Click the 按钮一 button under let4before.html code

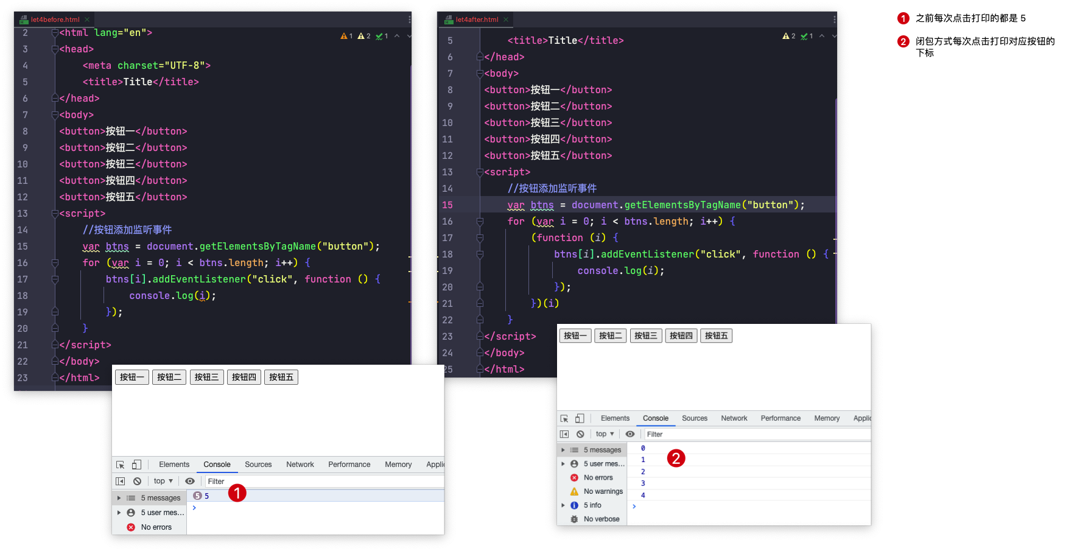[132, 377]
